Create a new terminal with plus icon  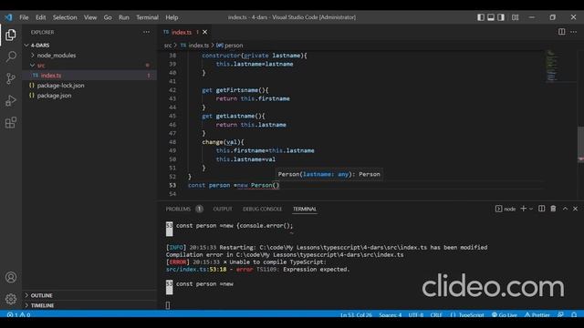tap(523, 209)
